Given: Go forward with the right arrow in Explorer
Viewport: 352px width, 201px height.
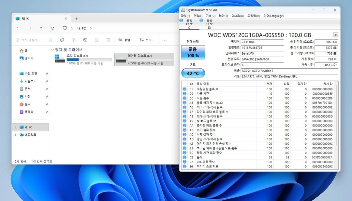Looking at the screenshot, I should (29, 28).
